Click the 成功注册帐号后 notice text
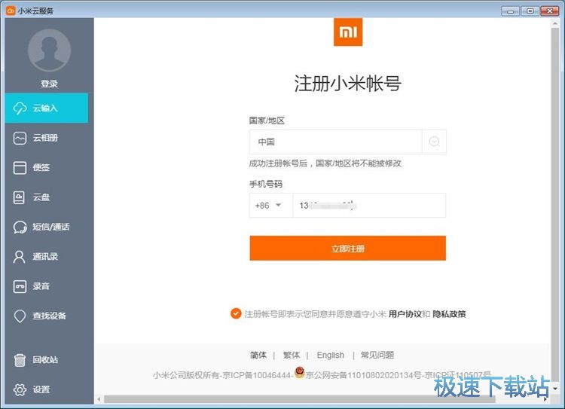The image size is (565, 409). (x=325, y=163)
